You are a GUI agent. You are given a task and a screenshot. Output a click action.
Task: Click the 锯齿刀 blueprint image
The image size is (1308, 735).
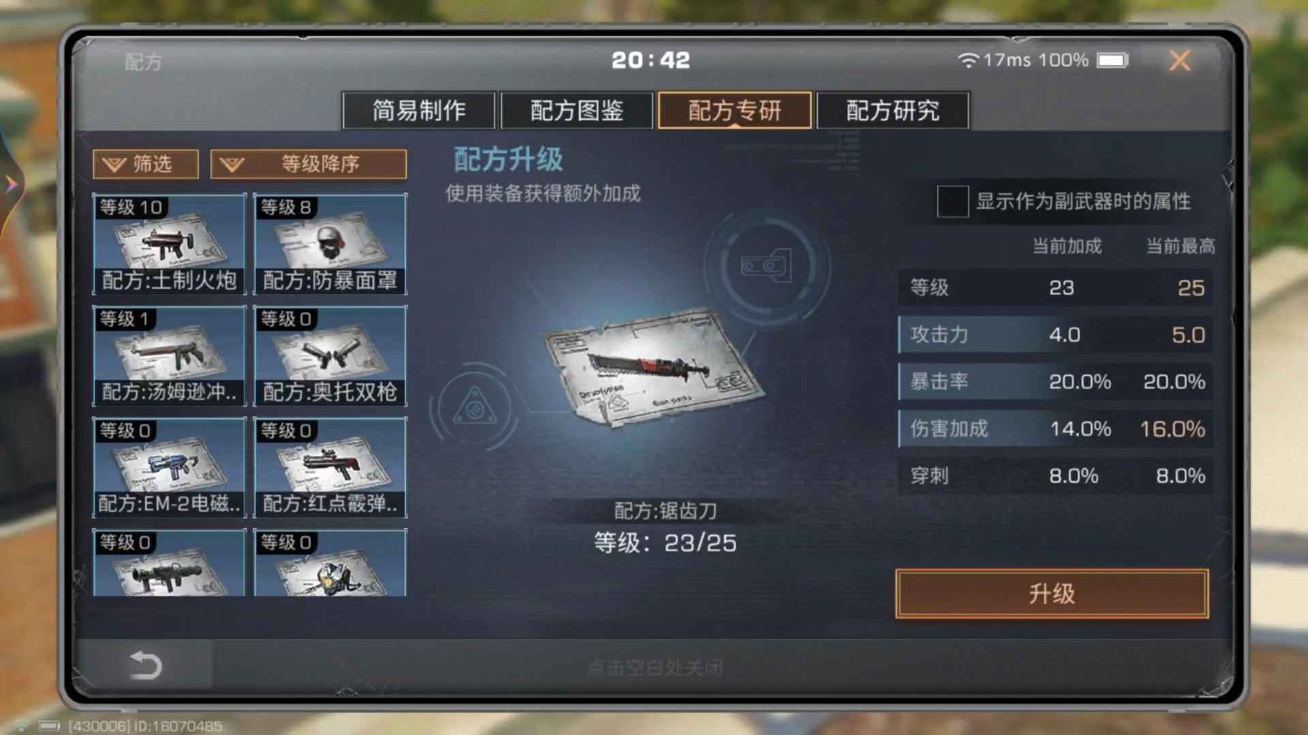pos(654,367)
